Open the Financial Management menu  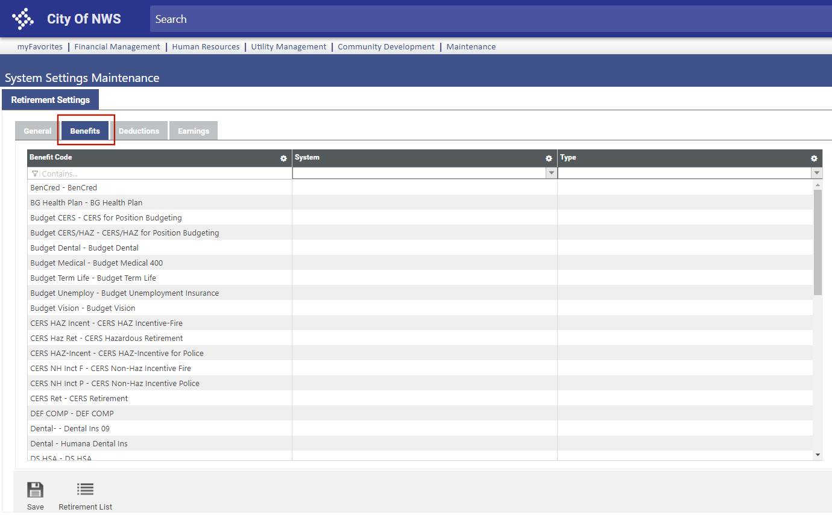[117, 47]
